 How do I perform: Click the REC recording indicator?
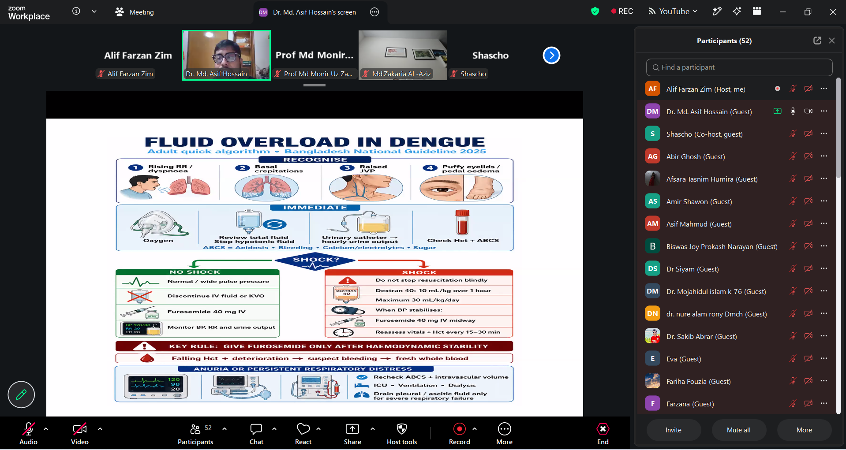[622, 11]
